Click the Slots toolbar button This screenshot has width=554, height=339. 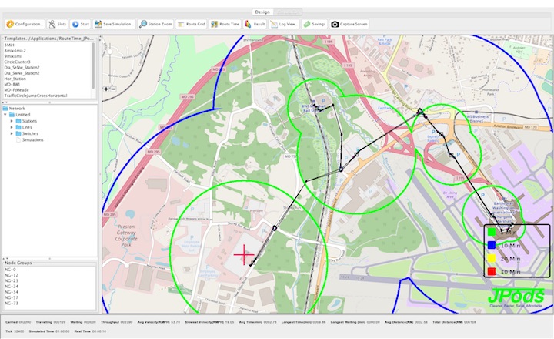pyautogui.click(x=57, y=24)
